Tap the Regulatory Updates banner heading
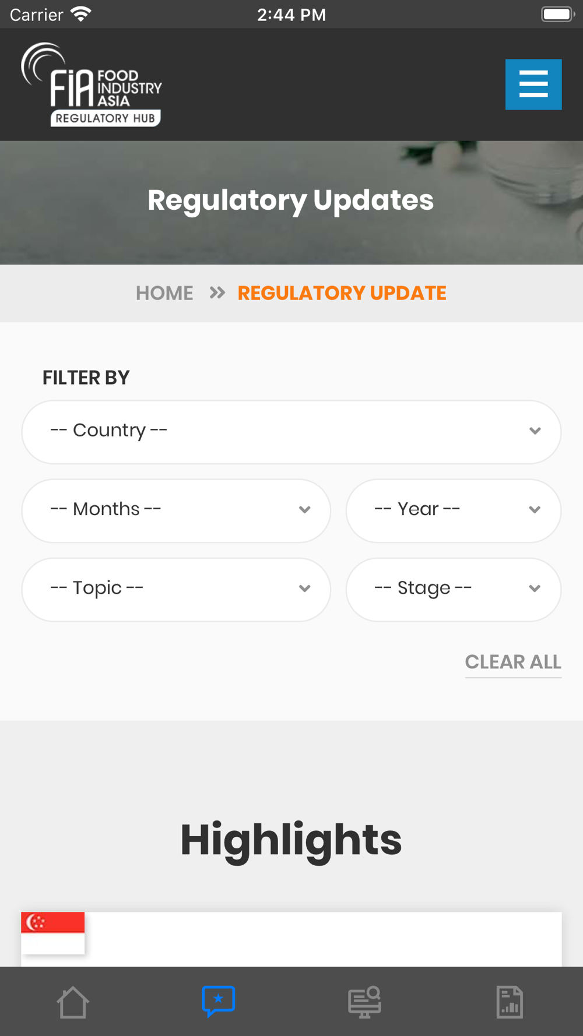Screen dimensions: 583x1036 [x=290, y=200]
